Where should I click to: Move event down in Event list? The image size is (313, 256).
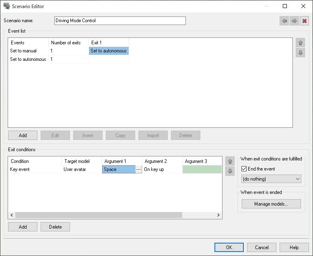[x=300, y=52]
